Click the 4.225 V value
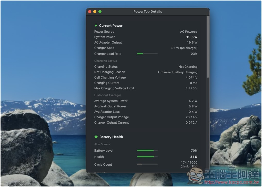 191,88
